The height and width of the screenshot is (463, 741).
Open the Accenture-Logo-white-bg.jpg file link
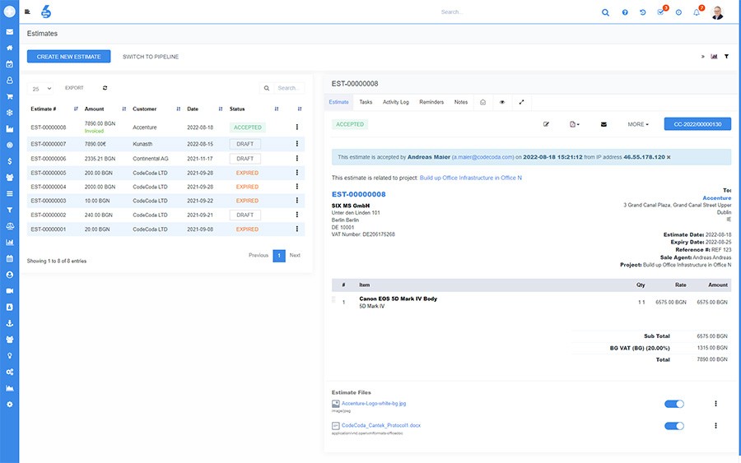374,404
